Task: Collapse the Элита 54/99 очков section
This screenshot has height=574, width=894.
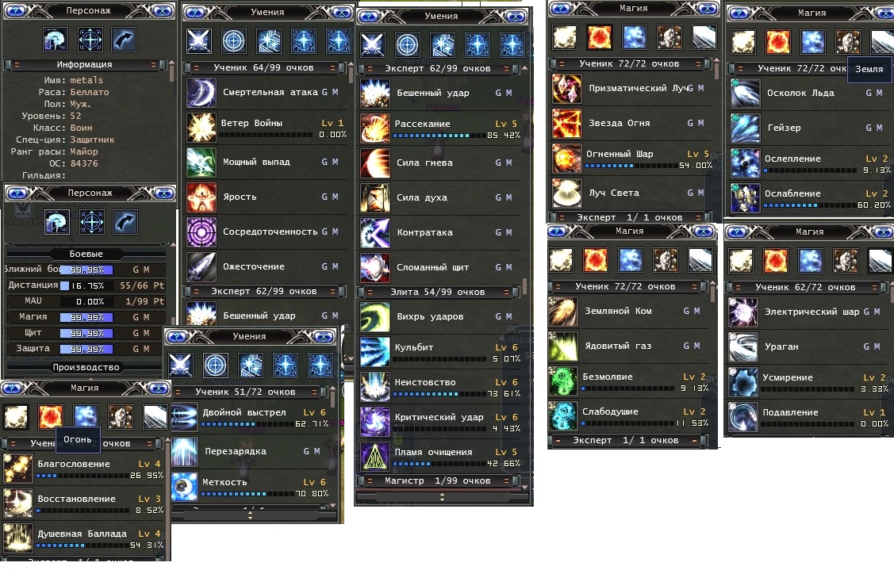Action: (438, 292)
